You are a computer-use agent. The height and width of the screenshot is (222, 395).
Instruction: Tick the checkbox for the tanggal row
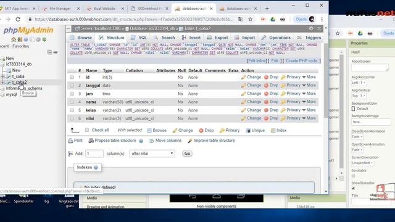(72, 85)
